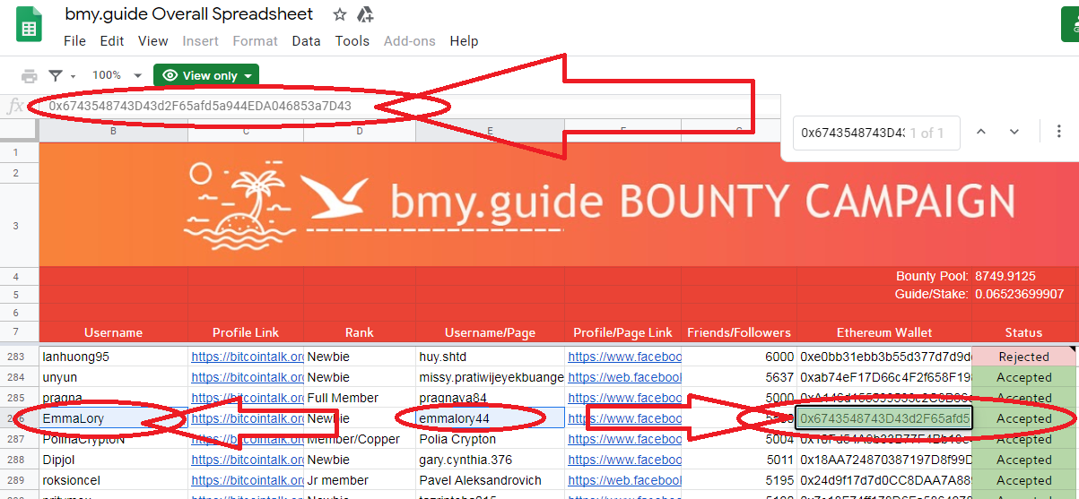Image resolution: width=1079 pixels, height=499 pixels.
Task: Open the Tools menu
Action: click(x=352, y=41)
